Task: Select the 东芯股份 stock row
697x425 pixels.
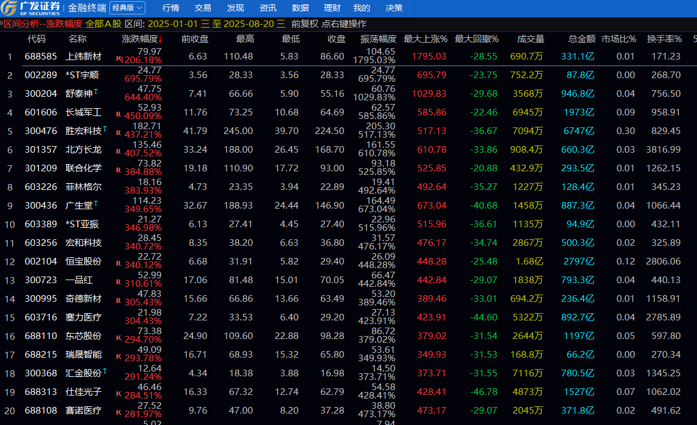Action: [348, 336]
